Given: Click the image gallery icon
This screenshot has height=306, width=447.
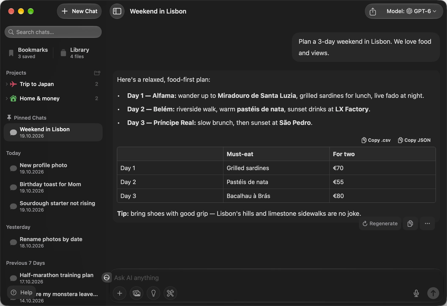Looking at the screenshot, I should (136, 293).
